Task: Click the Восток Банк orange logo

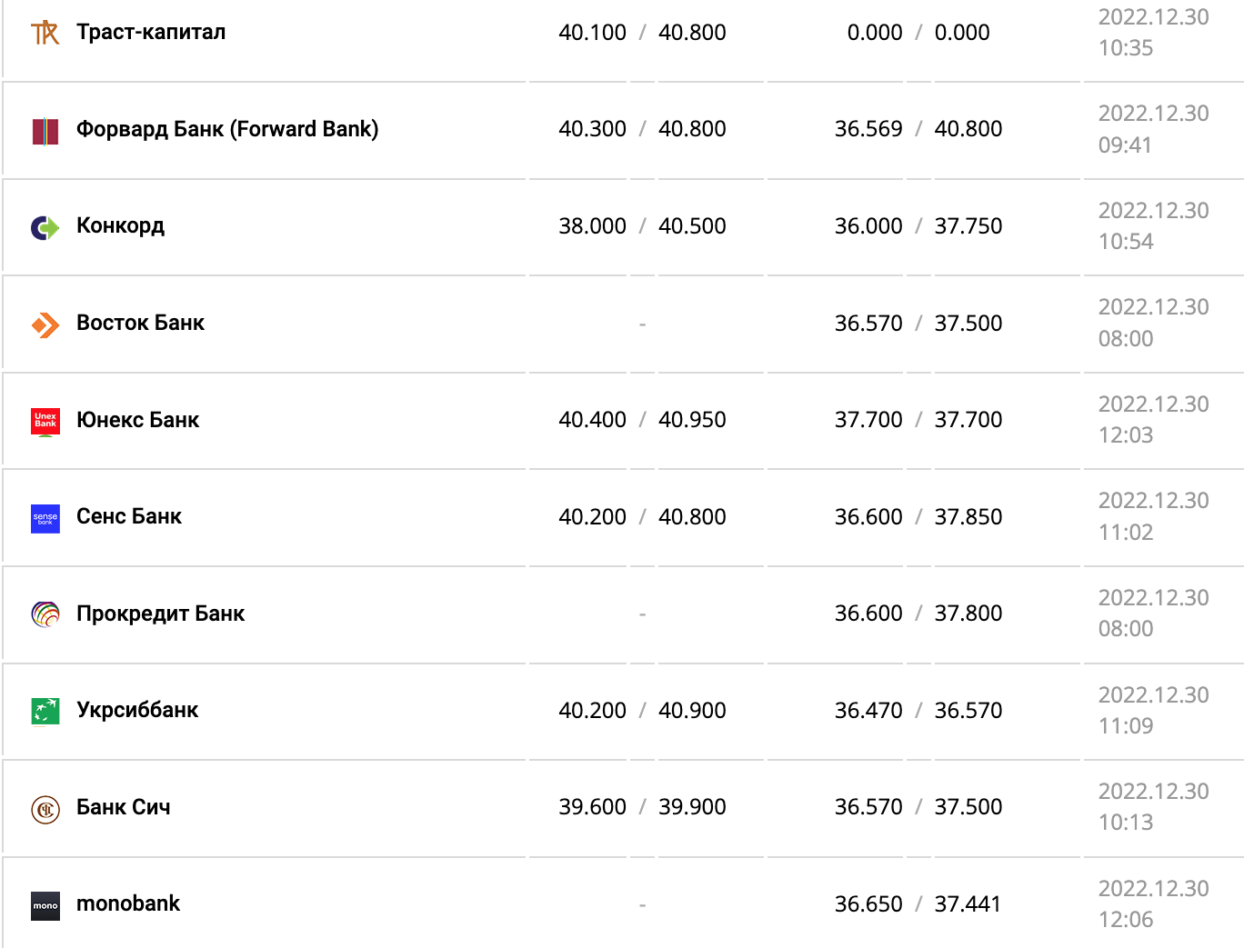Action: 45,324
